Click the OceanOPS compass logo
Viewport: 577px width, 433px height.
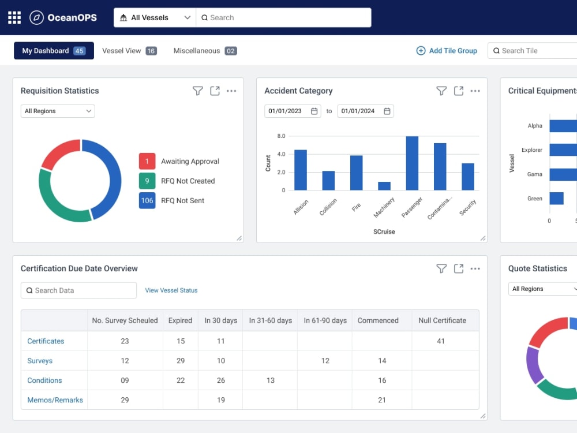click(36, 18)
